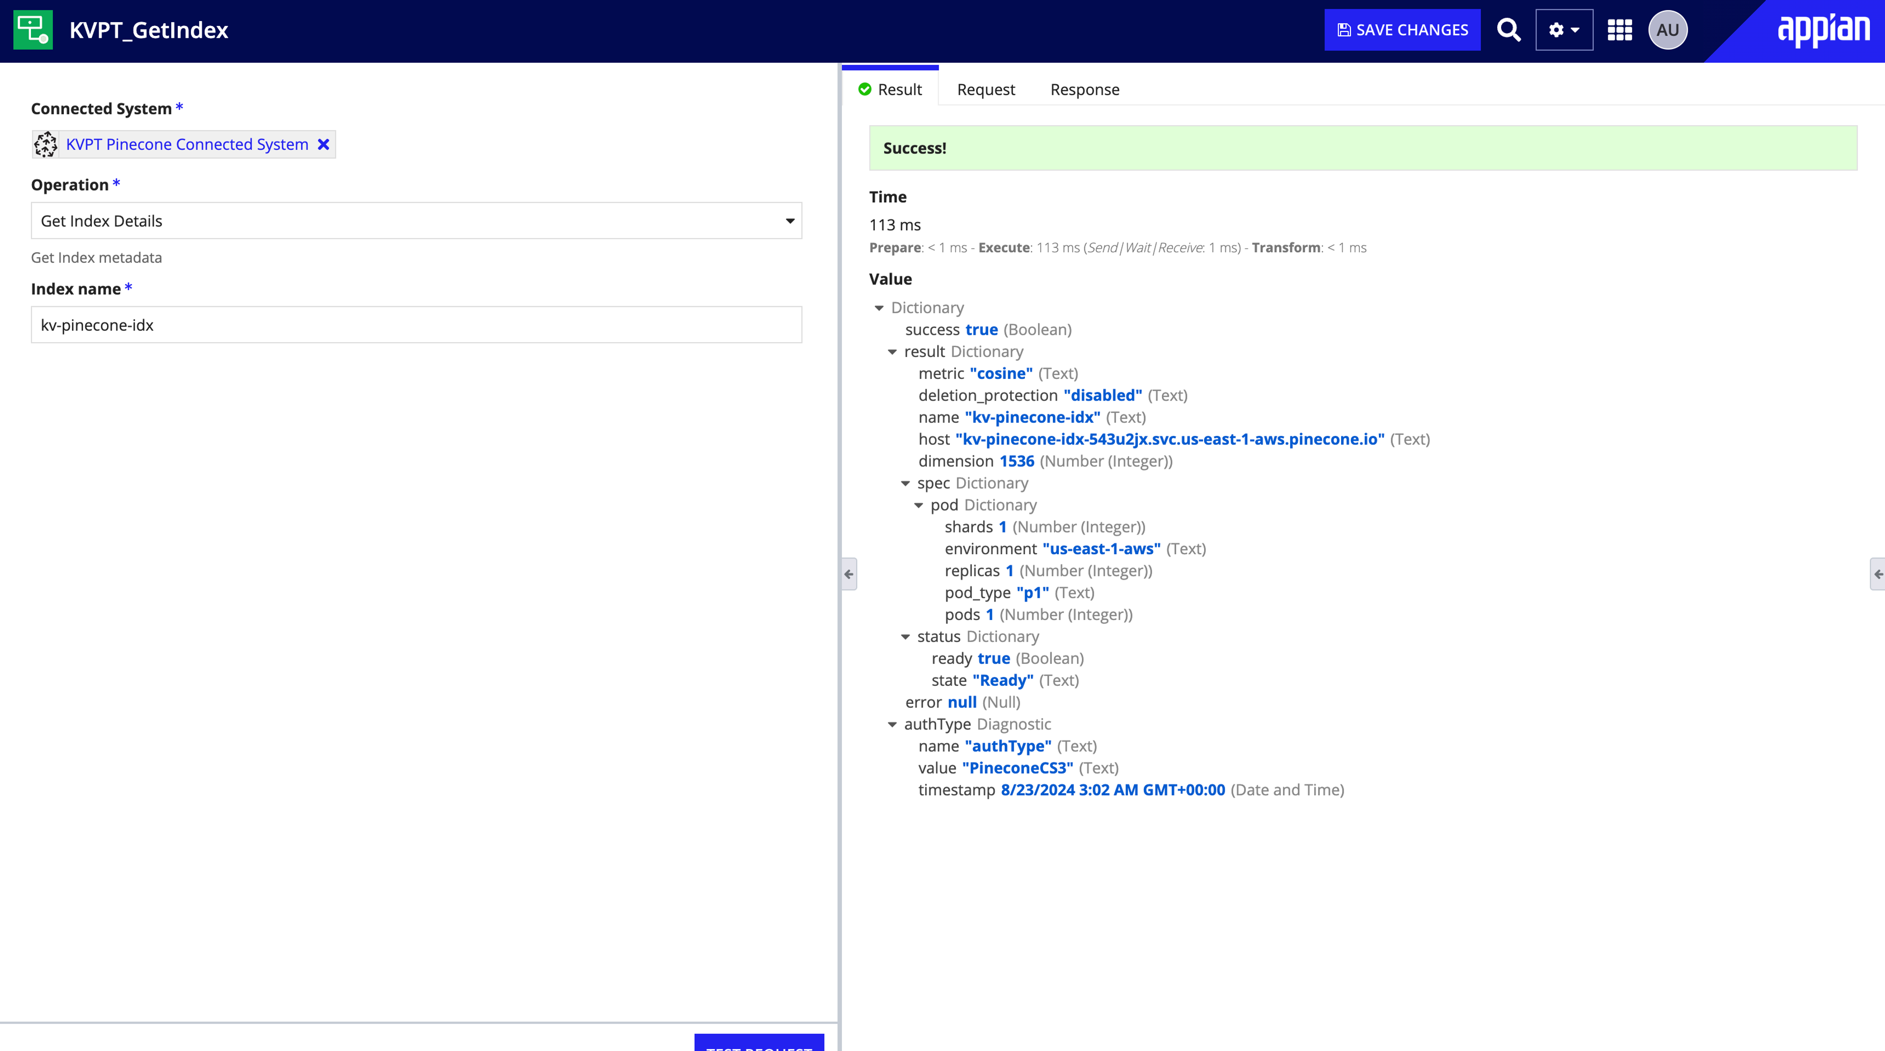1885x1051 pixels.
Task: Click the green success check icon
Action: pos(864,89)
